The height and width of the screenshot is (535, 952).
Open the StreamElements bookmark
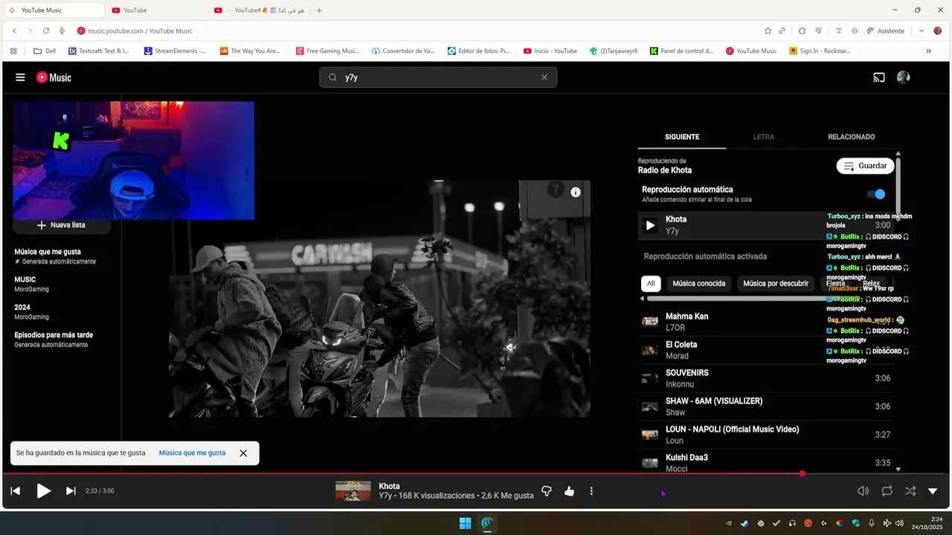(x=175, y=51)
